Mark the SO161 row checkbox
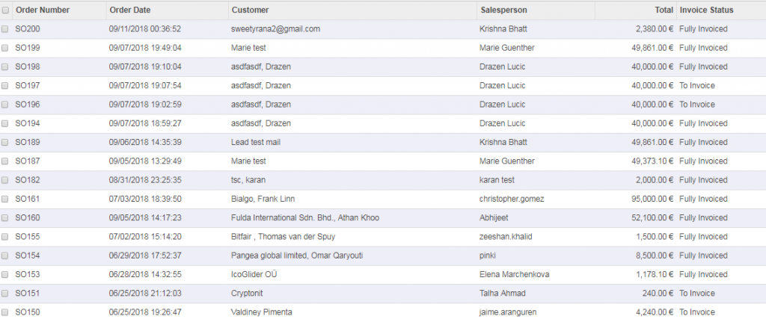The height and width of the screenshot is (319, 766). coord(6,199)
